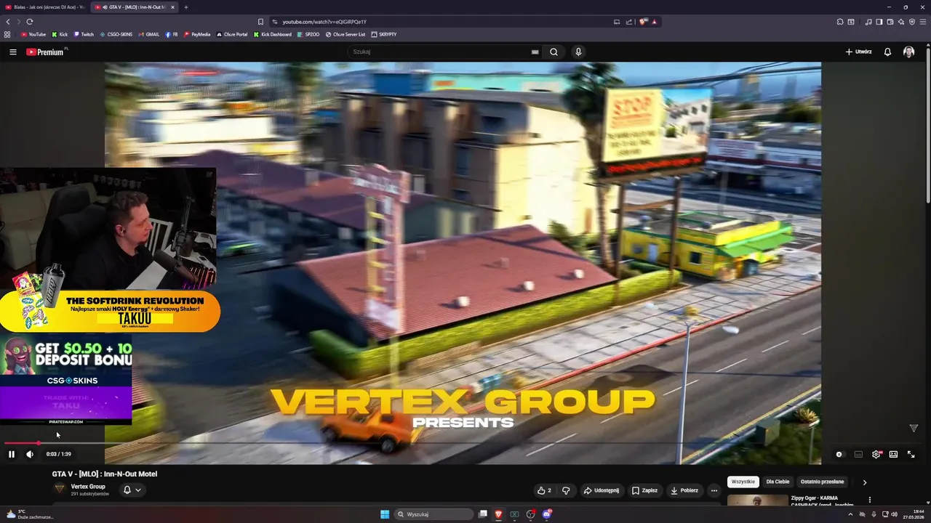Show hidden system tray icons chevron
This screenshot has width=931, height=523.
tap(850, 514)
